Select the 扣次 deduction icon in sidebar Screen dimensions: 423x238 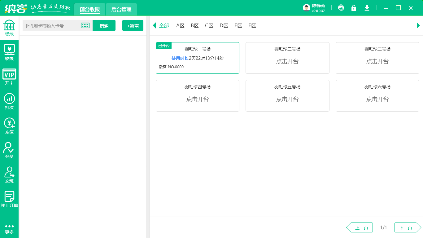(x=9, y=102)
